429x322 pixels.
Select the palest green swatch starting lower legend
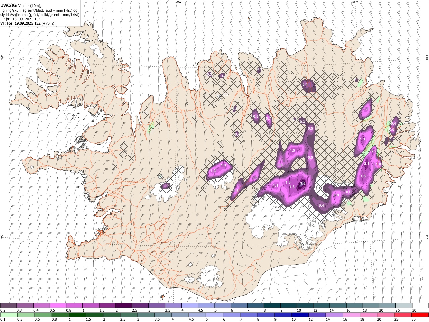[x=8, y=315]
